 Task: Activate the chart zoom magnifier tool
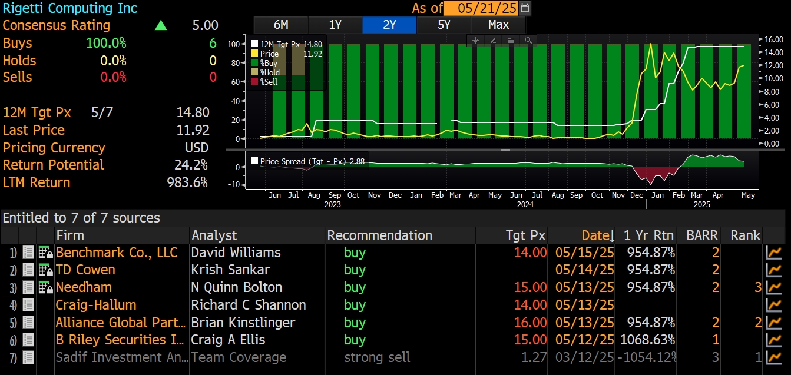[x=528, y=40]
